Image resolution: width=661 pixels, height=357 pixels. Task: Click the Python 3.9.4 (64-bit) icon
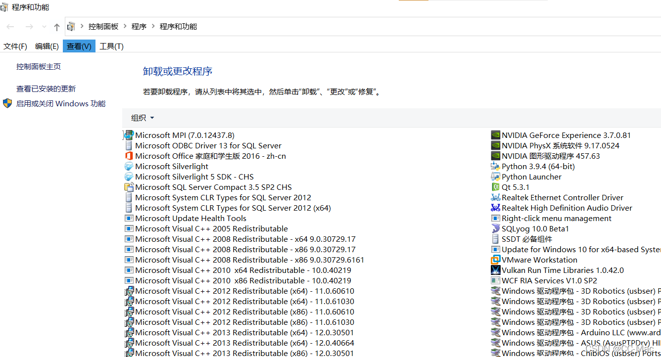[495, 167]
